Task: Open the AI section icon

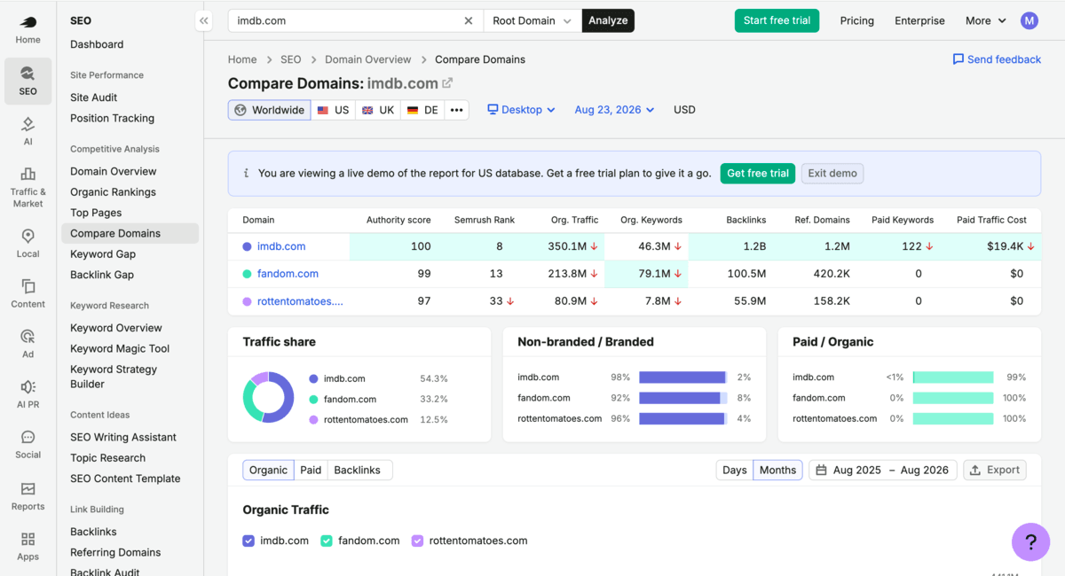Action: (x=28, y=131)
